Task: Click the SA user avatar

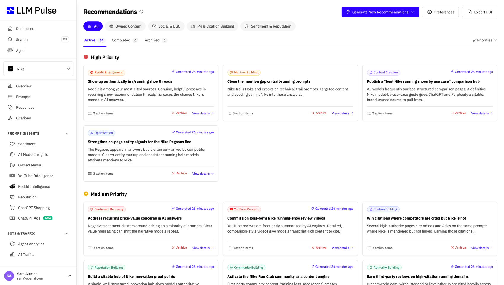Action: click(x=9, y=276)
